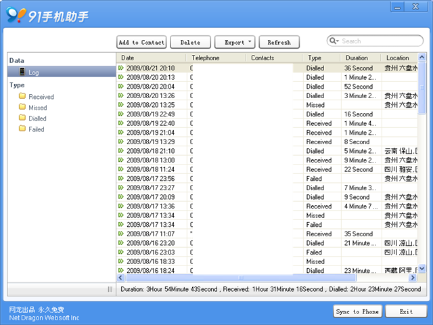Open the Failed folder icon
The image size is (433, 325).
[x=22, y=129]
